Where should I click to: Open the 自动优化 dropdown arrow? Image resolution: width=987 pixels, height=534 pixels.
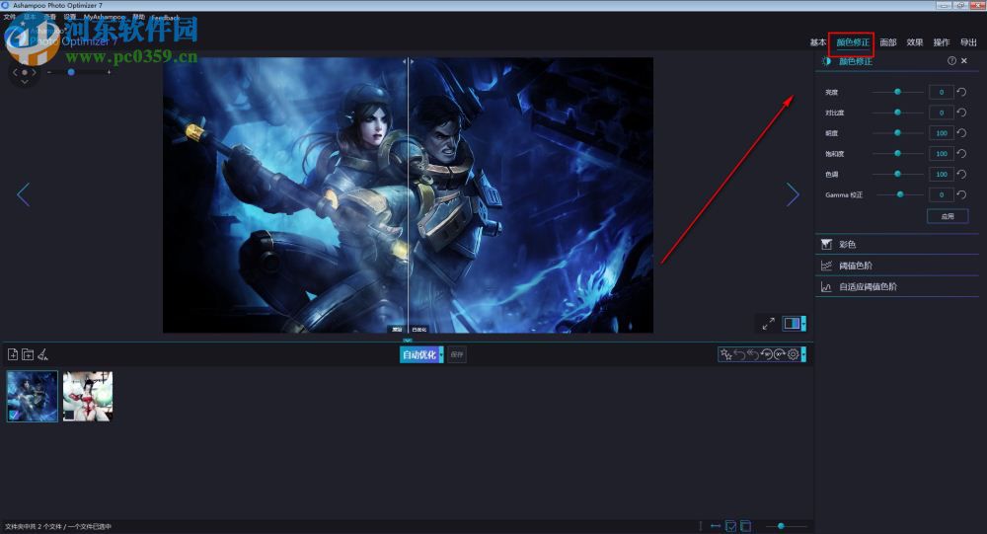tap(441, 354)
